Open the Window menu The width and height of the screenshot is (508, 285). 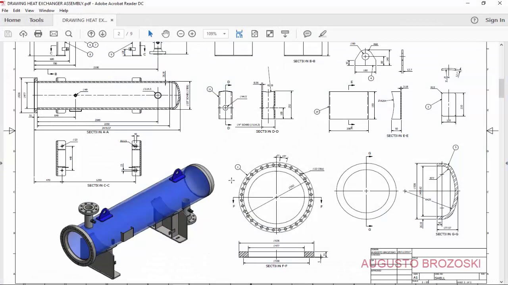pos(46,11)
